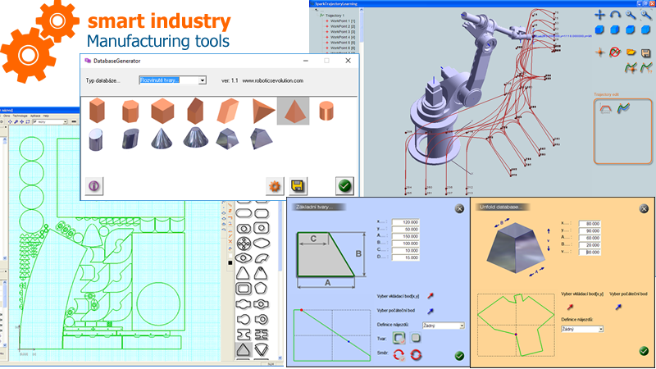Click the blue plus move tool in SparkTrajectoryLearning

click(x=600, y=15)
